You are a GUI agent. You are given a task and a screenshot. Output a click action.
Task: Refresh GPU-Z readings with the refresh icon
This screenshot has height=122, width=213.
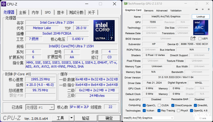(203, 9)
